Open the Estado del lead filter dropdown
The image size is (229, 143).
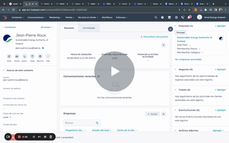click(x=102, y=130)
